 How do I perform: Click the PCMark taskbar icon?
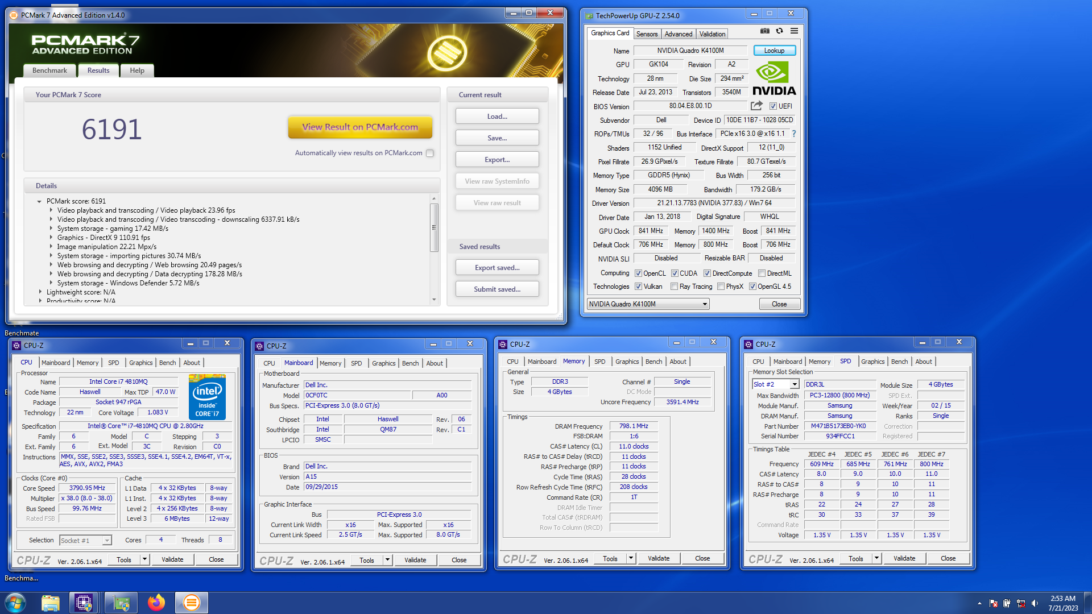pos(192,603)
